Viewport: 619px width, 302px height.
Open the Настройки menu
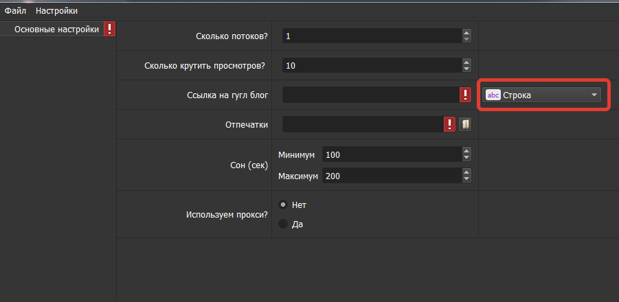(x=56, y=10)
